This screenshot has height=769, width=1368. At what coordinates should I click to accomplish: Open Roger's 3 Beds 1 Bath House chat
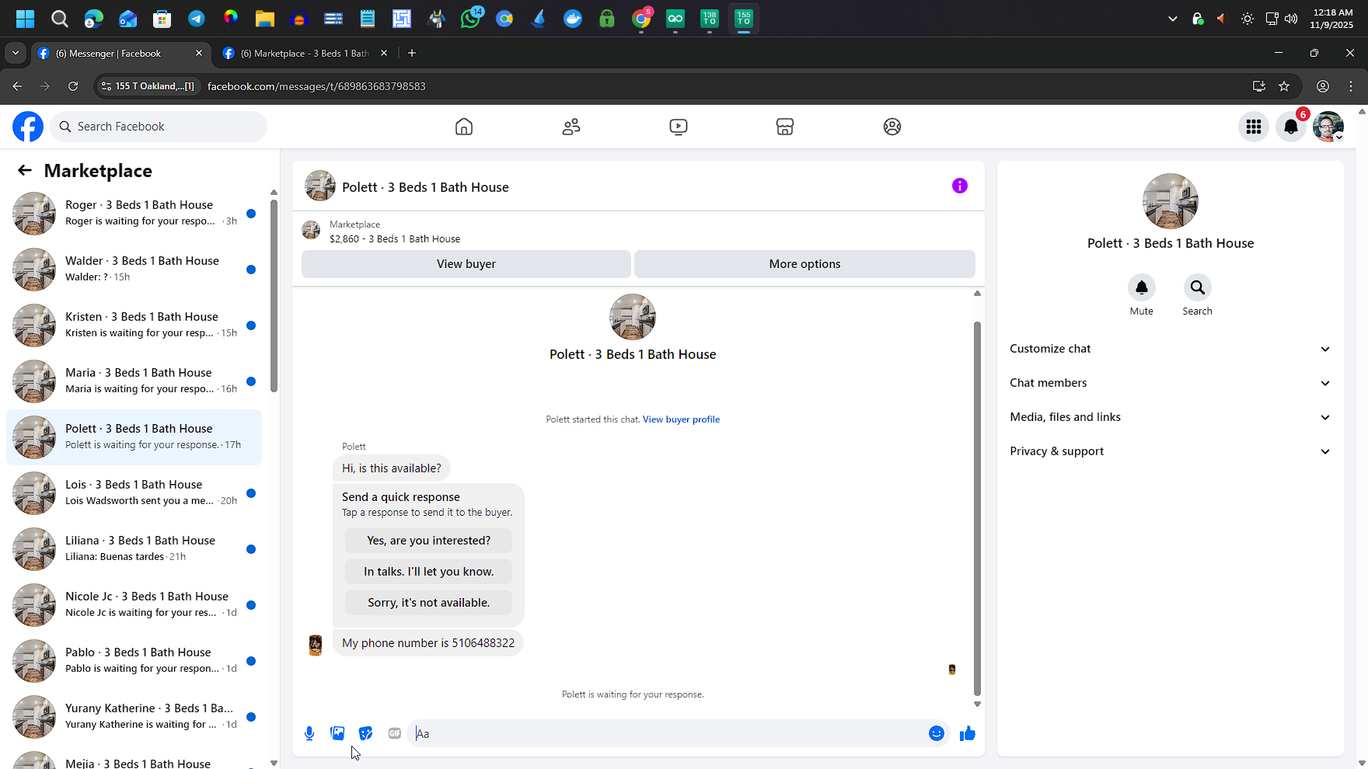pyautogui.click(x=134, y=214)
